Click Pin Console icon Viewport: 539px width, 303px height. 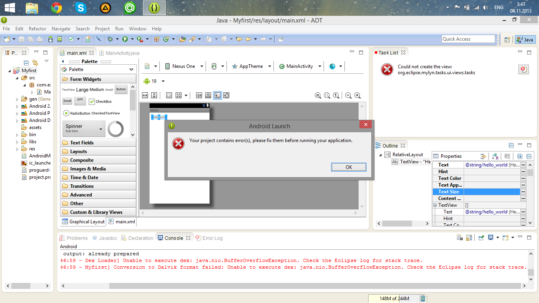pos(481,238)
